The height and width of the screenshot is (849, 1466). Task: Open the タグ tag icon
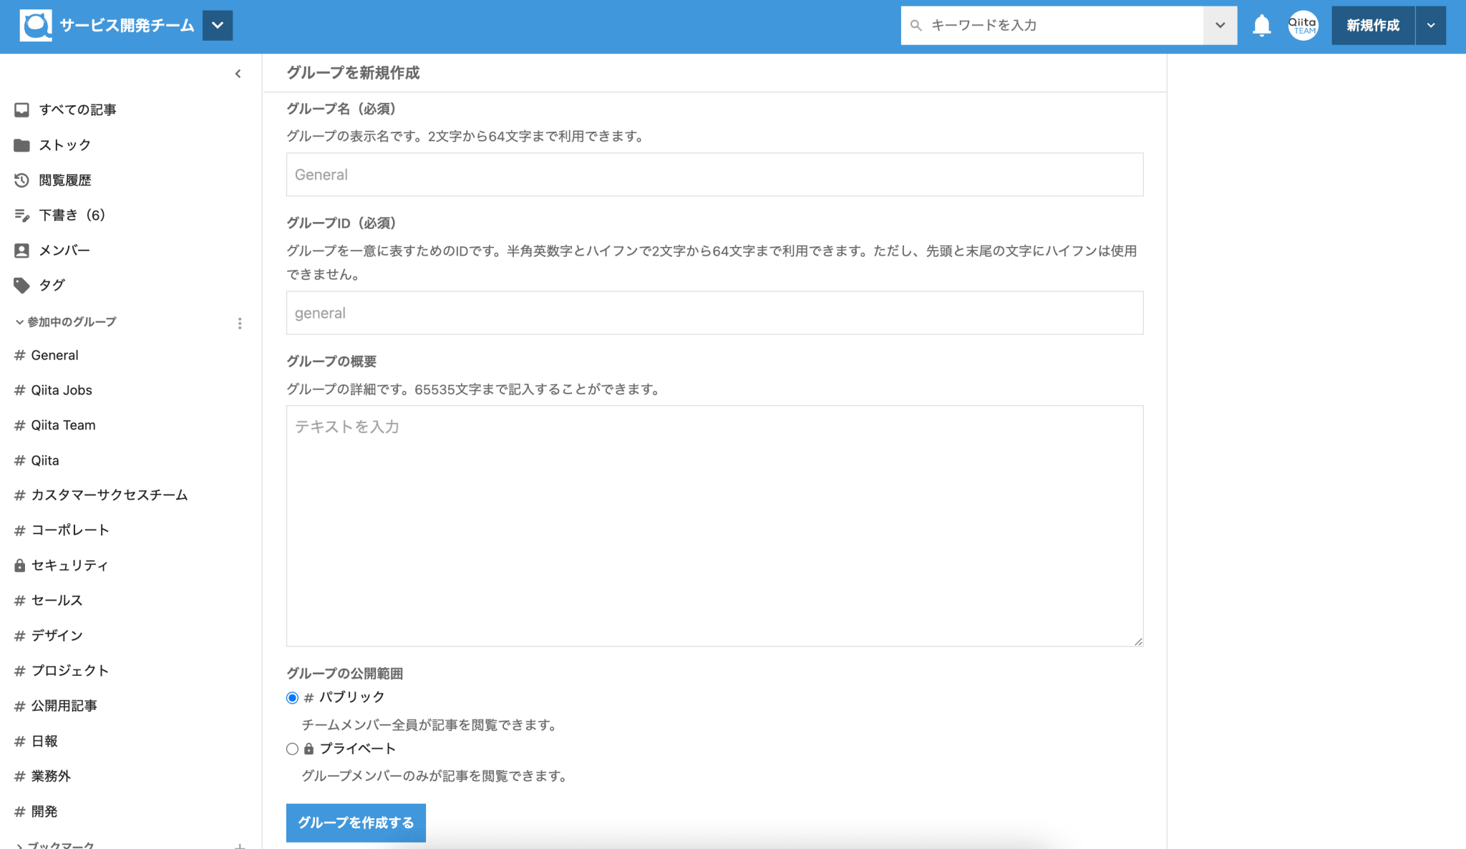pos(21,286)
